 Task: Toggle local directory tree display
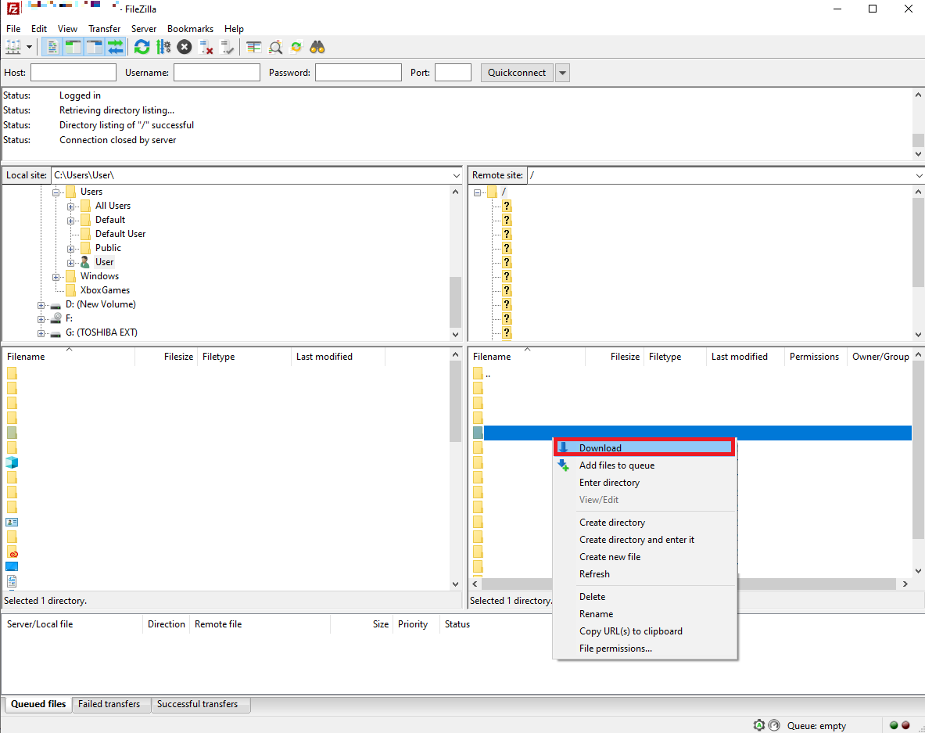73,47
